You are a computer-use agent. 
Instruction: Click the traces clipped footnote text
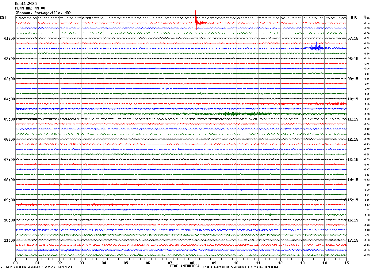[240, 267]
